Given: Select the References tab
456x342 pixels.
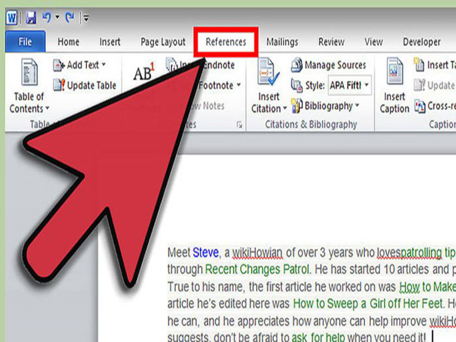Looking at the screenshot, I should point(225,42).
